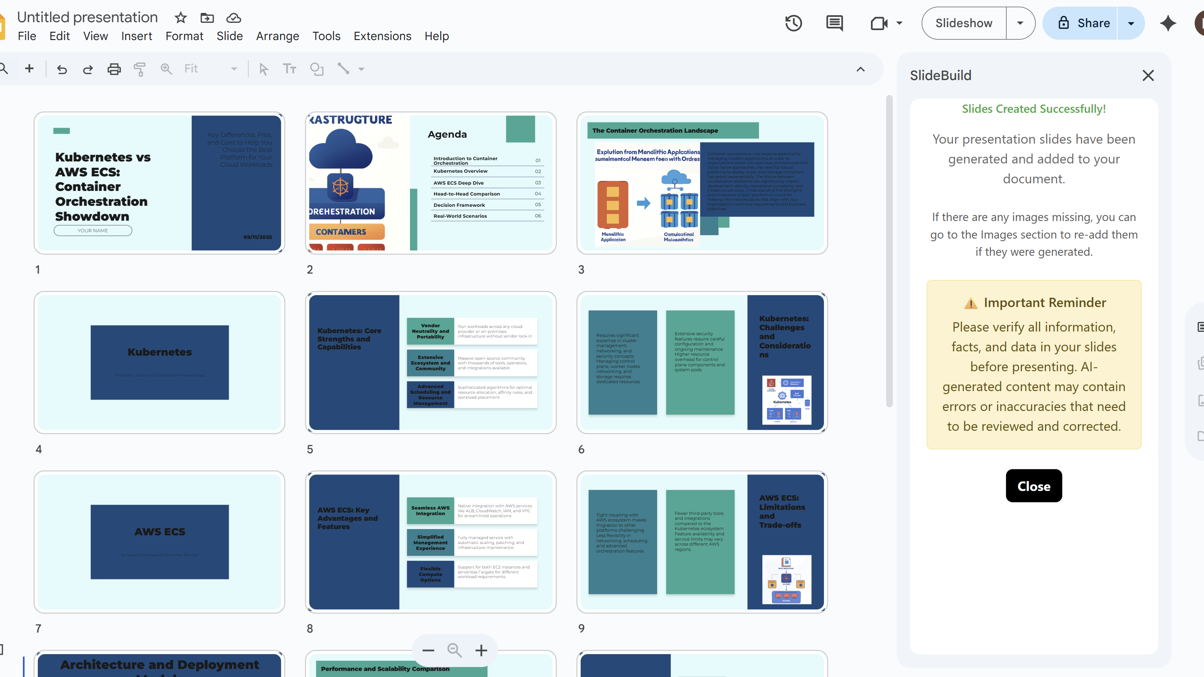Viewport: 1204px width, 677px height.
Task: Print the presentation
Action: pyautogui.click(x=114, y=69)
